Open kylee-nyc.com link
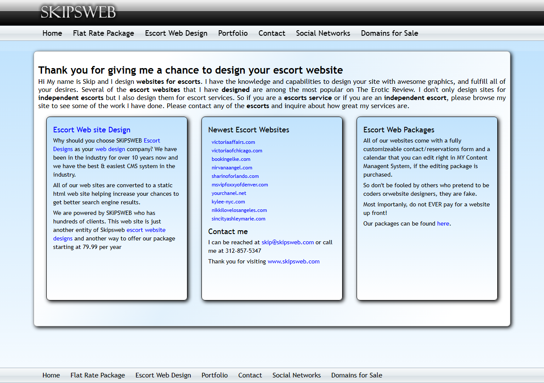544x383 pixels. 228,202
